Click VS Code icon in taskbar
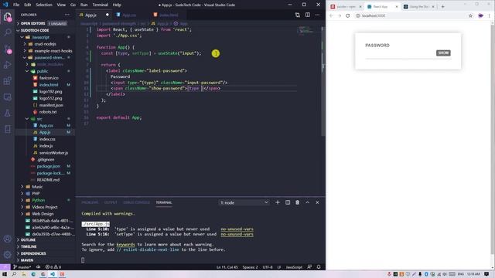 (53, 274)
